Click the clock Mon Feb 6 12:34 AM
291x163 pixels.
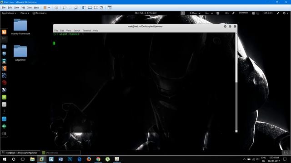click(145, 13)
